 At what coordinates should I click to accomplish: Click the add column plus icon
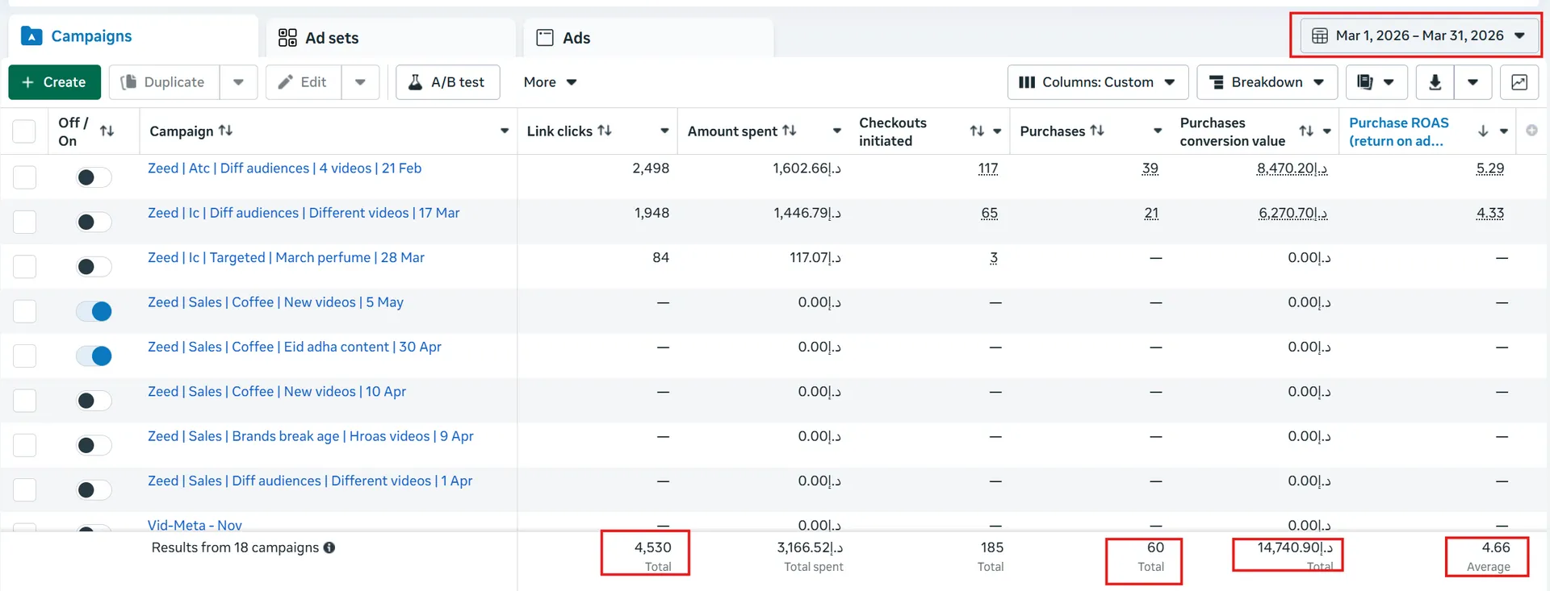pos(1531,130)
